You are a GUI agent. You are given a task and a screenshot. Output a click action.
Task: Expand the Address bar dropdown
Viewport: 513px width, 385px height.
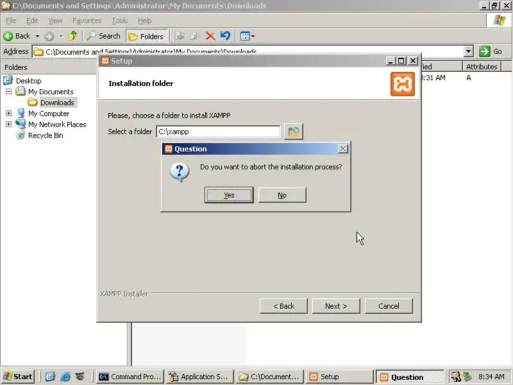point(469,51)
